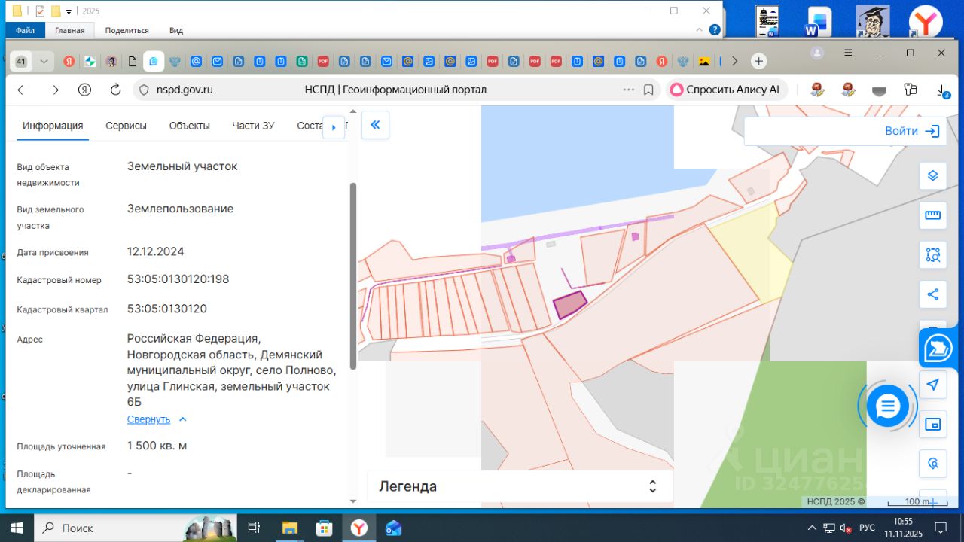Reload the nspd.gov.ru page
Image resolution: width=964 pixels, height=542 pixels.
115,90
